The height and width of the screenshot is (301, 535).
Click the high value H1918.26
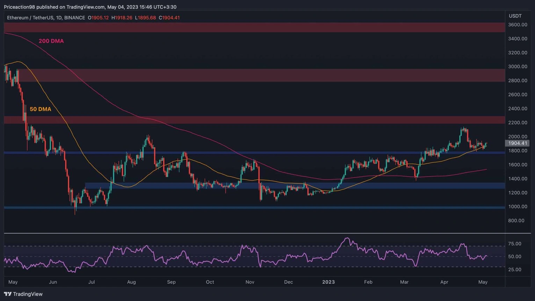[x=122, y=17]
